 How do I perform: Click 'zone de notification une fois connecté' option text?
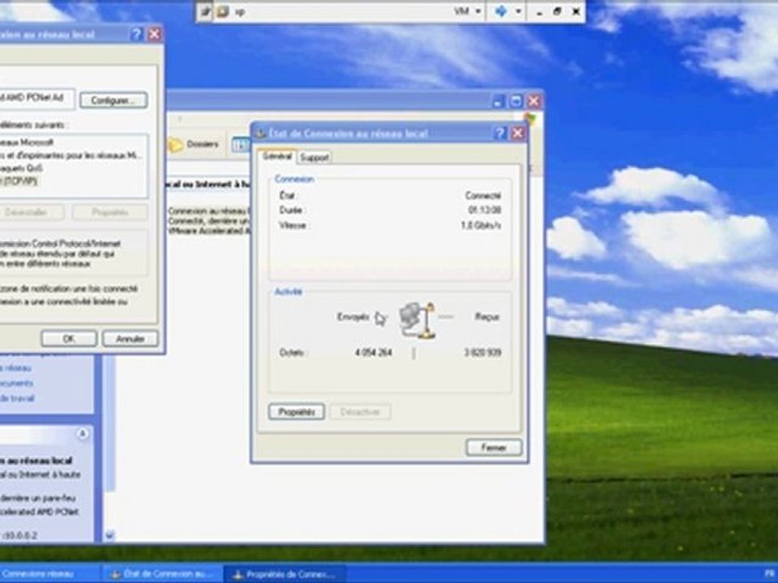click(70, 288)
